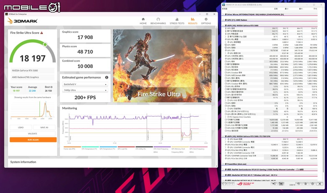Open the 1440p Ultra resolution dropdown
This screenshot has height=193, width=327.
click(x=85, y=90)
